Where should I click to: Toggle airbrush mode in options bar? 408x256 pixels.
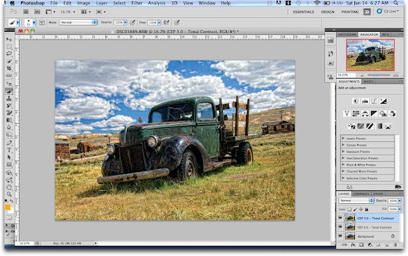click(x=167, y=23)
